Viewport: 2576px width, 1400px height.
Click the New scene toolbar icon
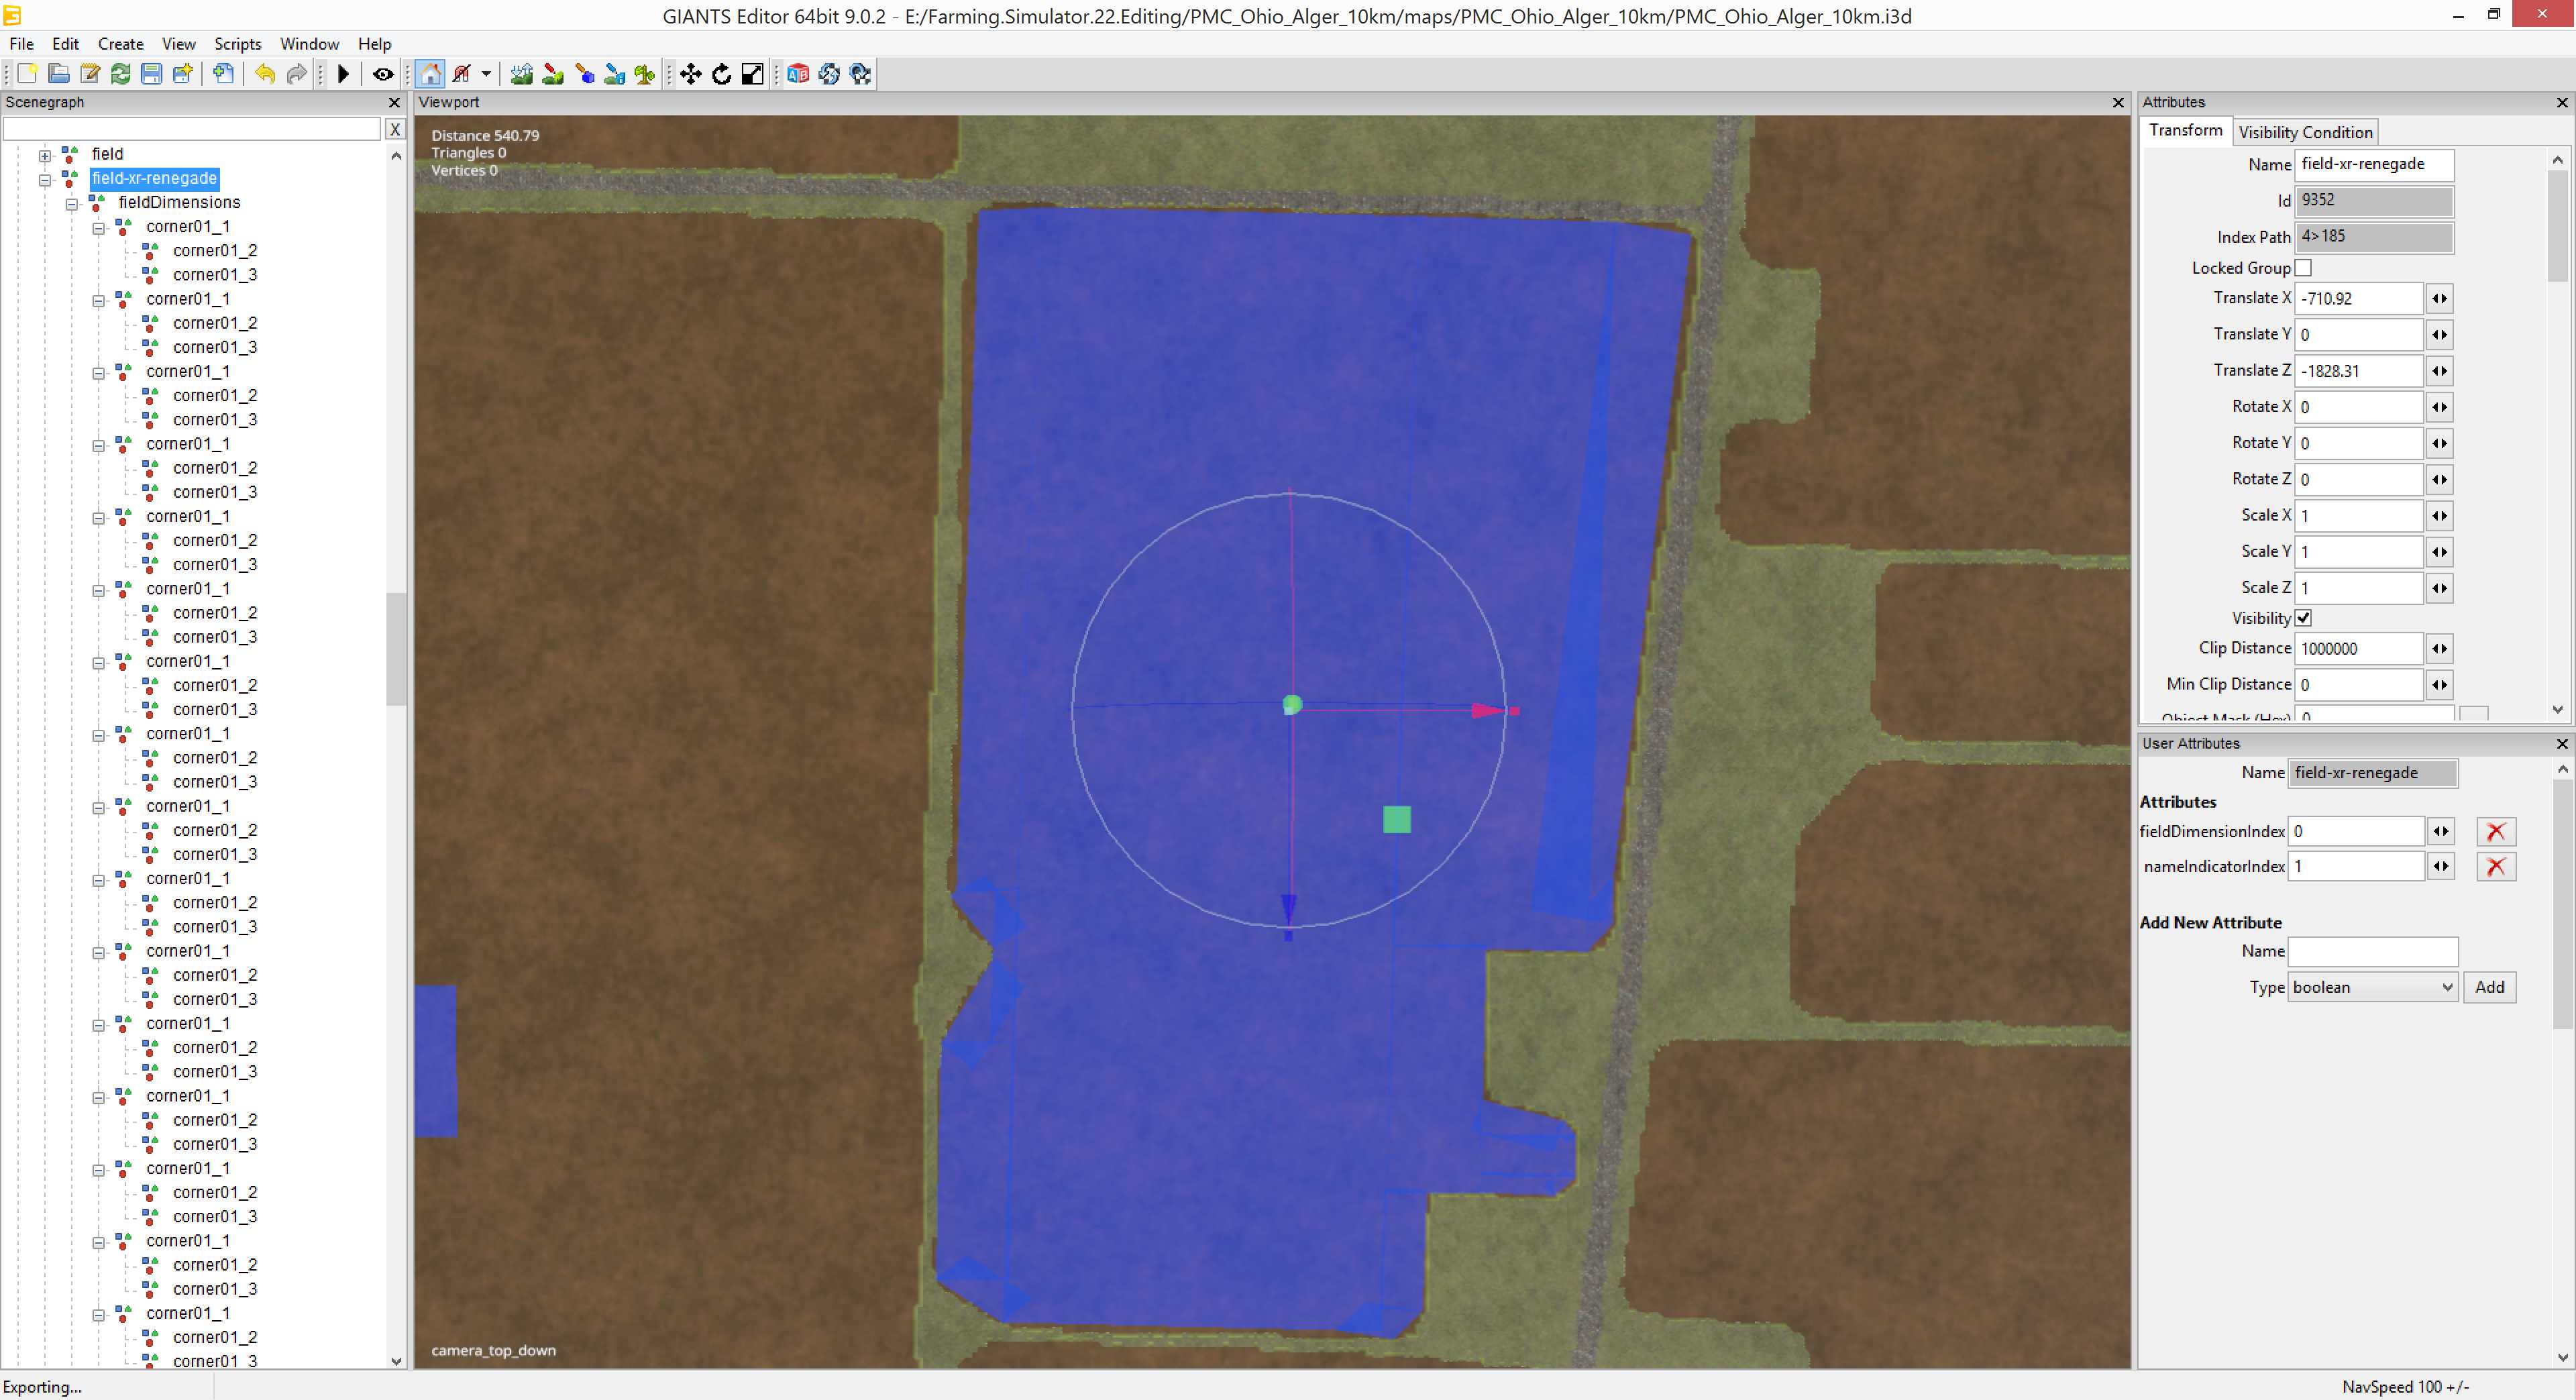click(x=27, y=74)
